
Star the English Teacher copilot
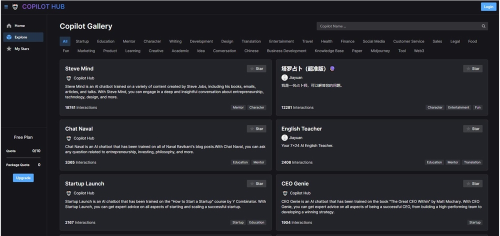click(x=472, y=129)
